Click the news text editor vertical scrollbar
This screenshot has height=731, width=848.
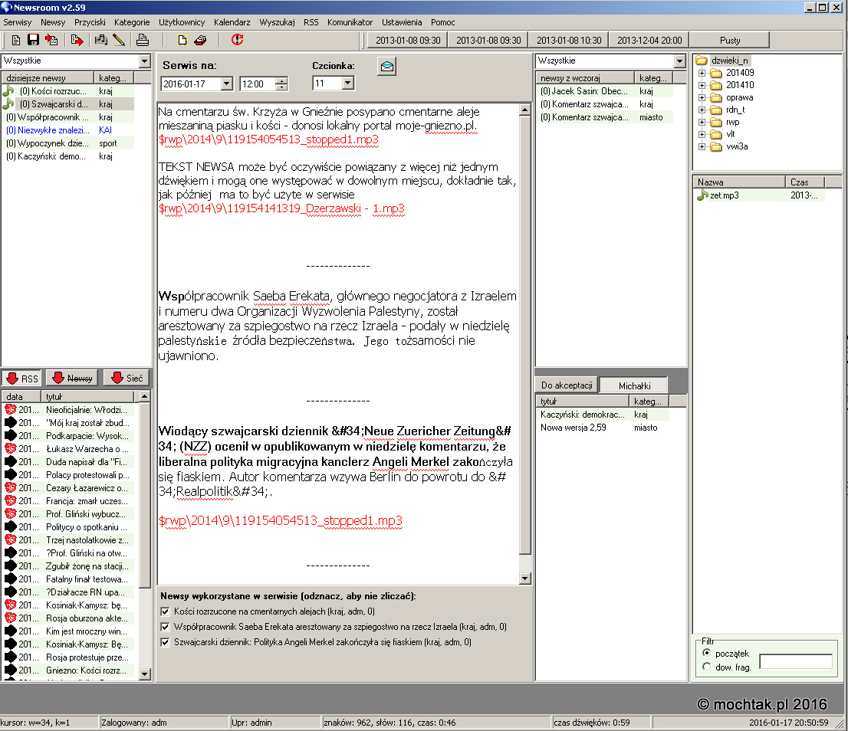pyautogui.click(x=524, y=344)
